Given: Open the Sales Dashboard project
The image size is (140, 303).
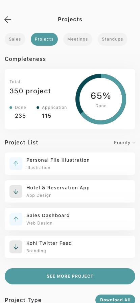Looking at the screenshot, I should coord(70,219).
